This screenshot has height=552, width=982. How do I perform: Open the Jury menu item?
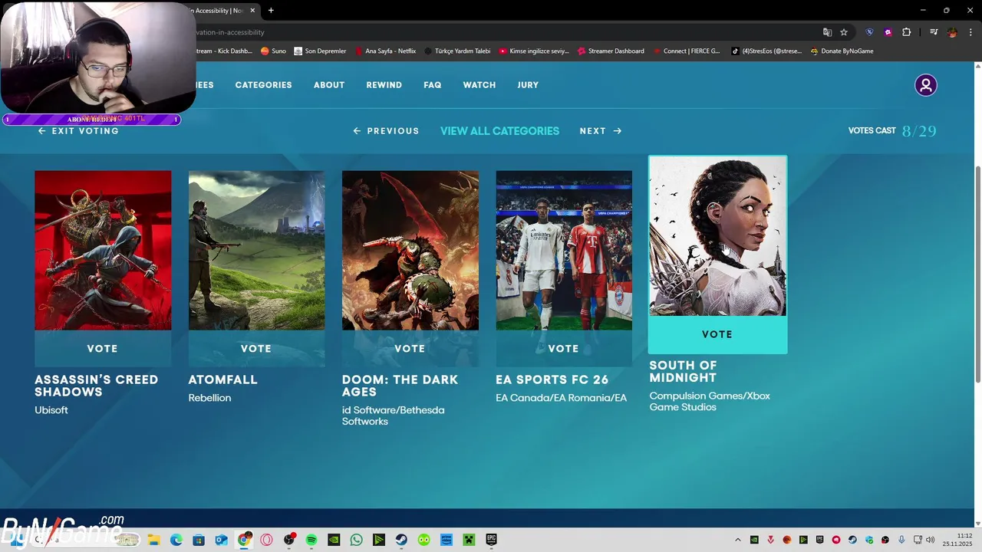[528, 85]
